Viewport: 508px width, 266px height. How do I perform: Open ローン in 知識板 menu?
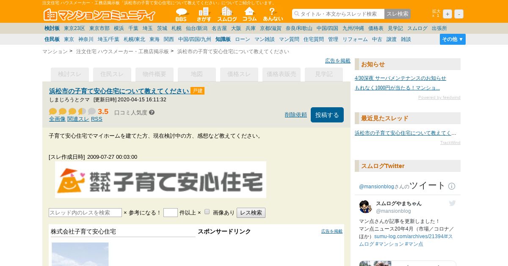243,39
